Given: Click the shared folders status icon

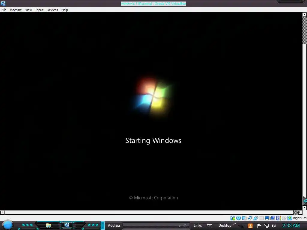Looking at the screenshot, I should [261, 218].
